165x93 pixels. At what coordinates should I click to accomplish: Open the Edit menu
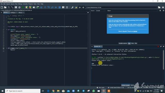point(4,4)
